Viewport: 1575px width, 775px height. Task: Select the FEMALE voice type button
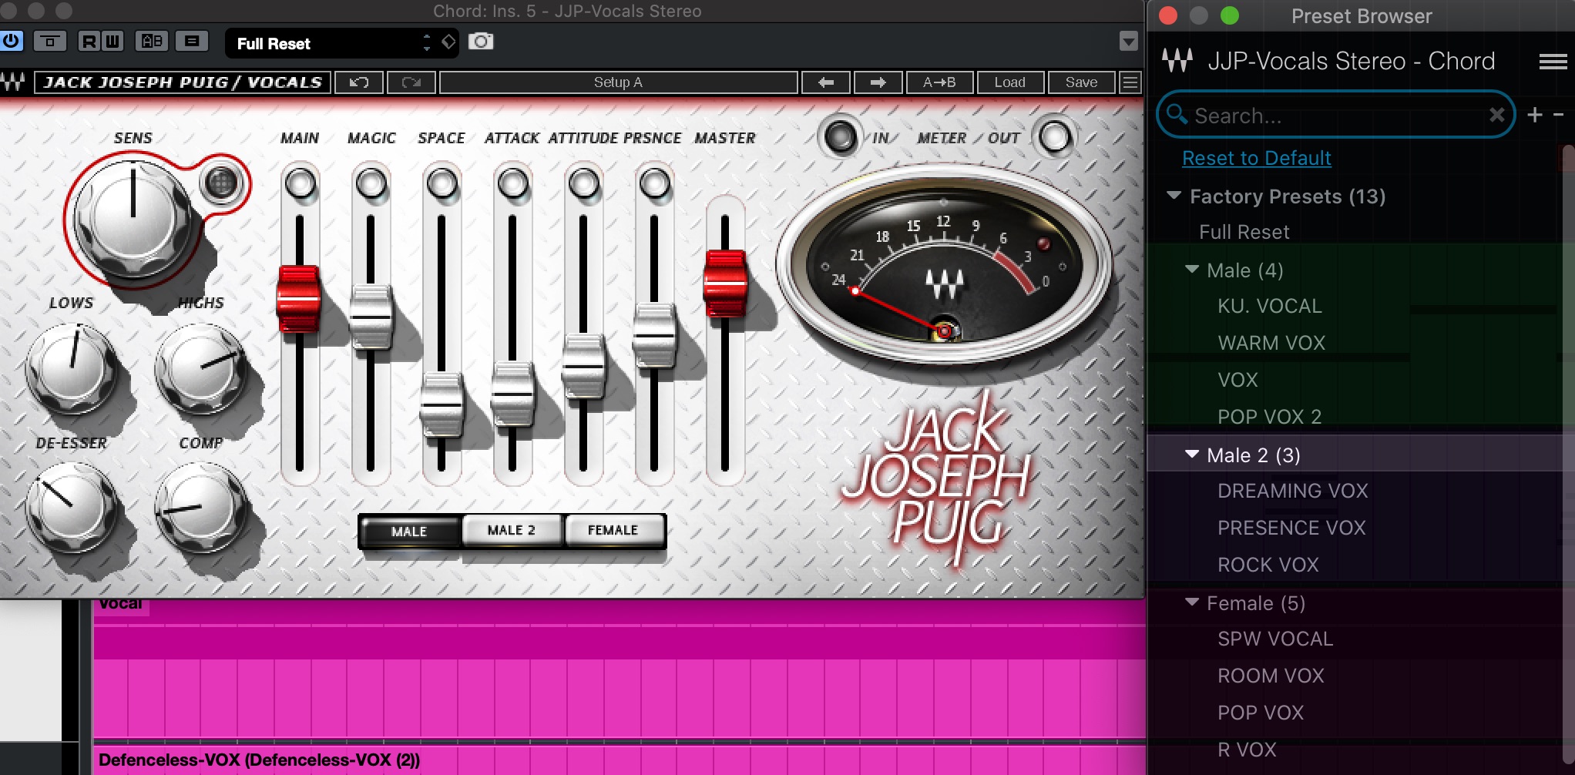(614, 530)
